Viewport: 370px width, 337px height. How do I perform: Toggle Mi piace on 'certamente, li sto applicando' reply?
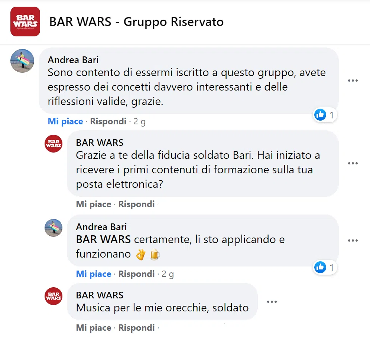pos(94,274)
